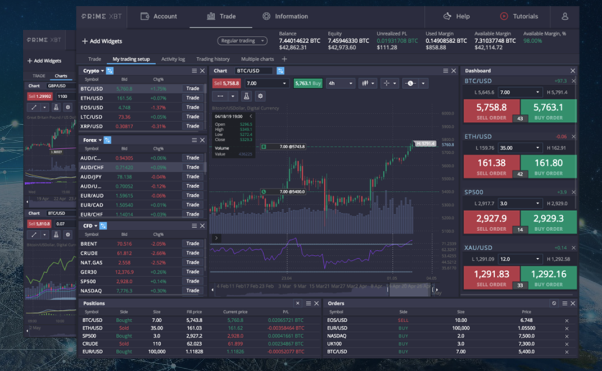Click the crosshair cursor icon
Viewport: 602px width, 371px height.
point(387,83)
